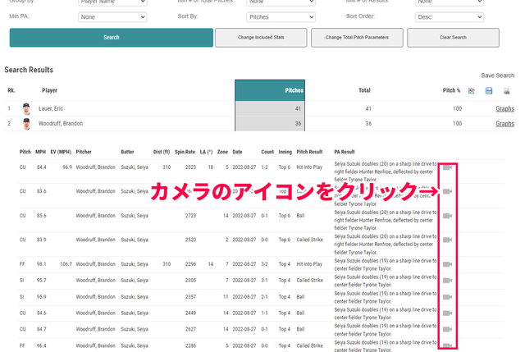The height and width of the screenshot is (352, 525).
Task: Click exit velocity value 106.7
Action: [x=66, y=264]
